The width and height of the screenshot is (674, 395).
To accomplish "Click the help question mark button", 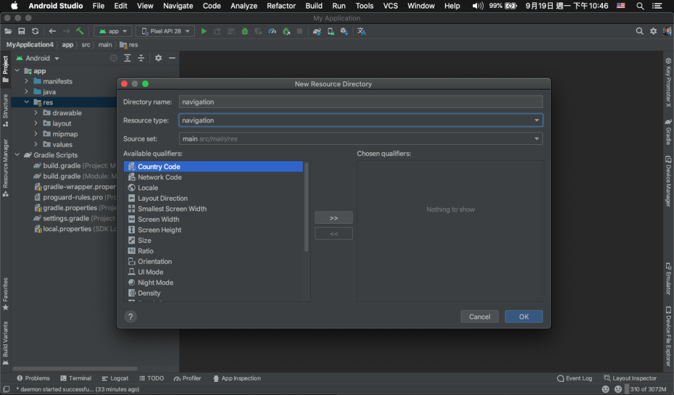I will pyautogui.click(x=131, y=317).
